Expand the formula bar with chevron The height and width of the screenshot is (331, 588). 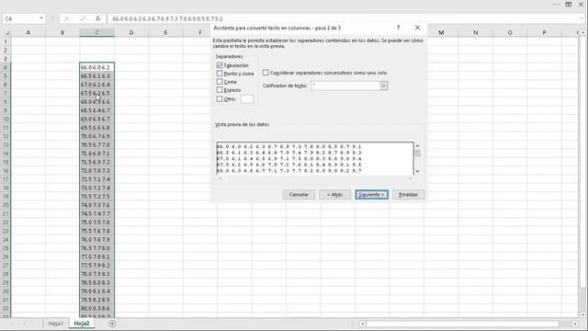[x=582, y=18]
